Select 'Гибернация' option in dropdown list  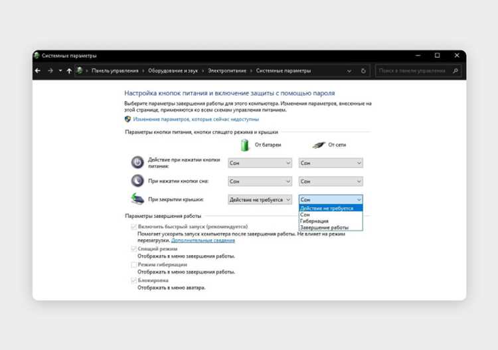click(331, 221)
